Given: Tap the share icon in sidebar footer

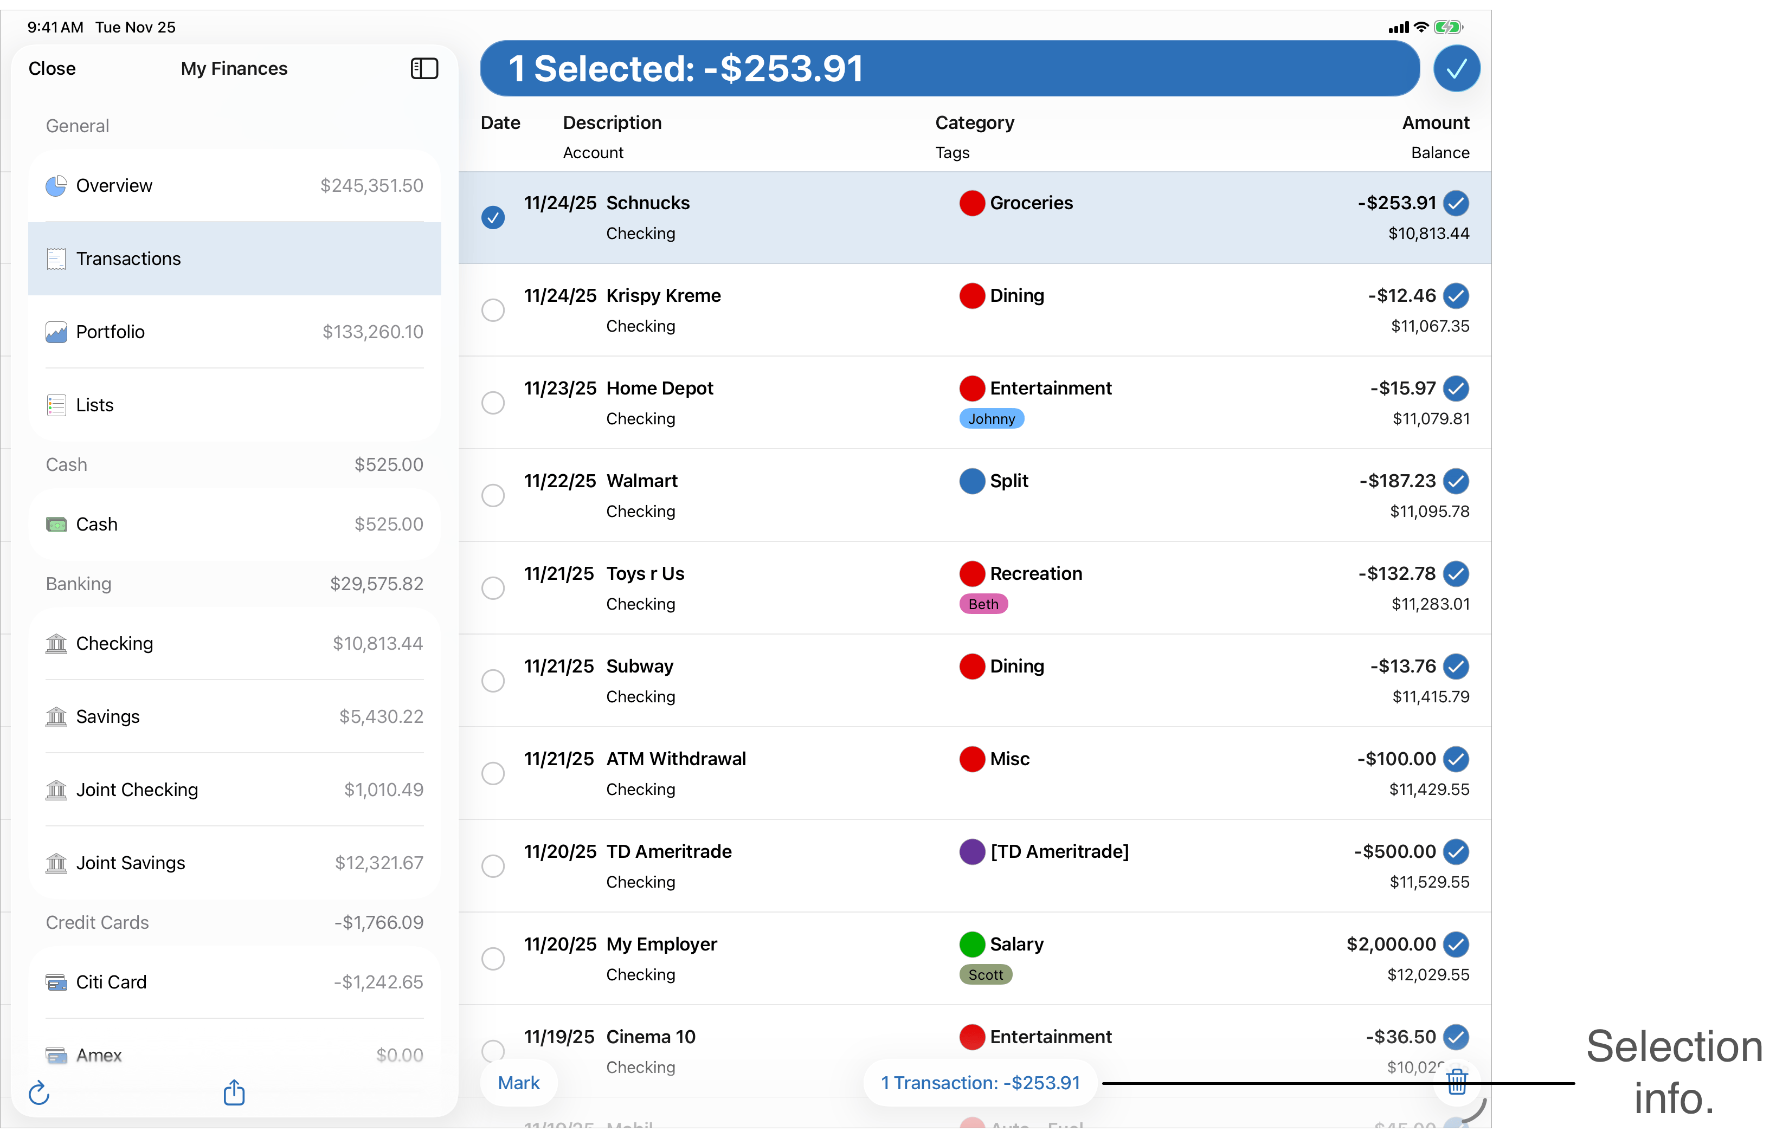Looking at the screenshot, I should tap(234, 1092).
